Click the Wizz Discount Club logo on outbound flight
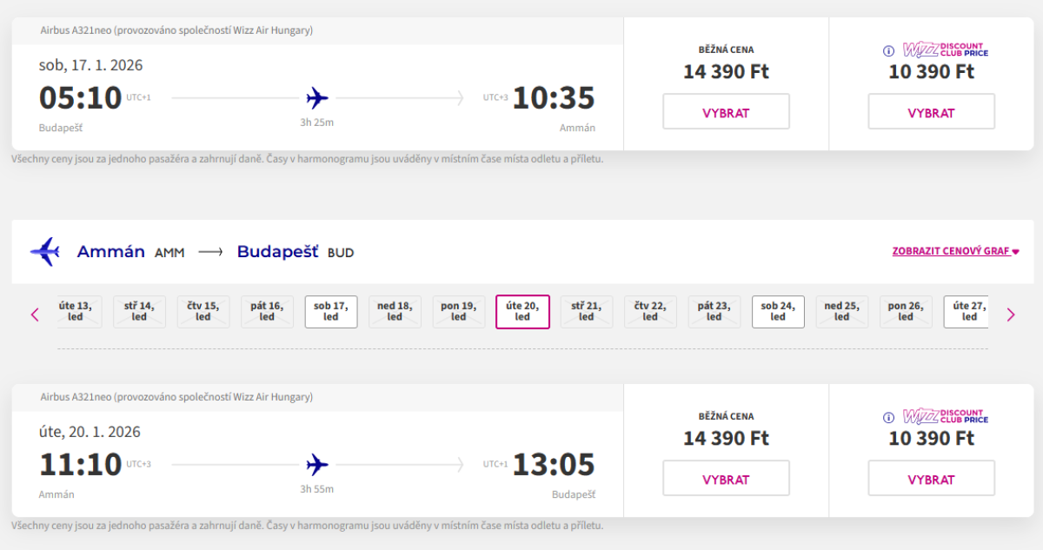Screen dimensions: 1043x550 (x=945, y=50)
